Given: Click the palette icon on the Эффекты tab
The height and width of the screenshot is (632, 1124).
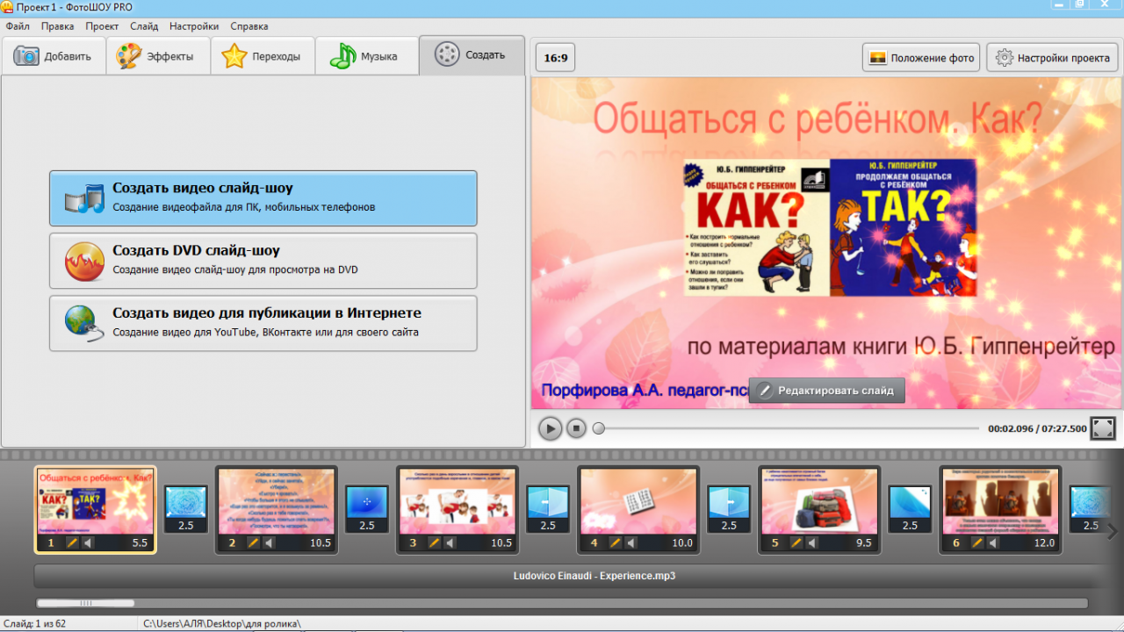Looking at the screenshot, I should pos(129,56).
